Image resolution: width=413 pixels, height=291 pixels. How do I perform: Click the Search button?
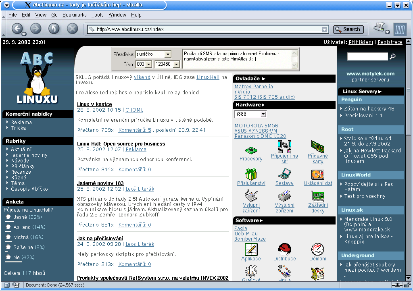click(348, 29)
